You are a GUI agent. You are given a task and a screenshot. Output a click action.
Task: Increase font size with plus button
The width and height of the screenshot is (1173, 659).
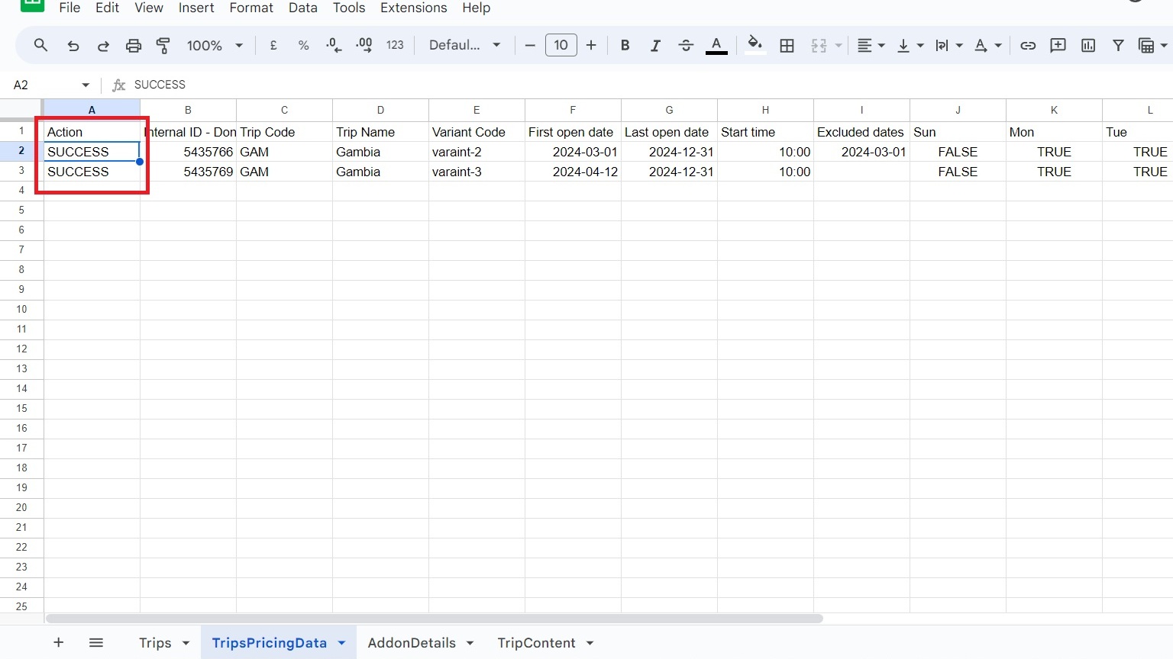coord(591,46)
